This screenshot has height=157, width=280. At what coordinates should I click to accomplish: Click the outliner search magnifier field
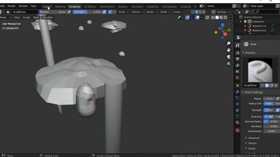[267, 12]
